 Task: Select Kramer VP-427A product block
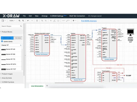click(x=12, y=64)
